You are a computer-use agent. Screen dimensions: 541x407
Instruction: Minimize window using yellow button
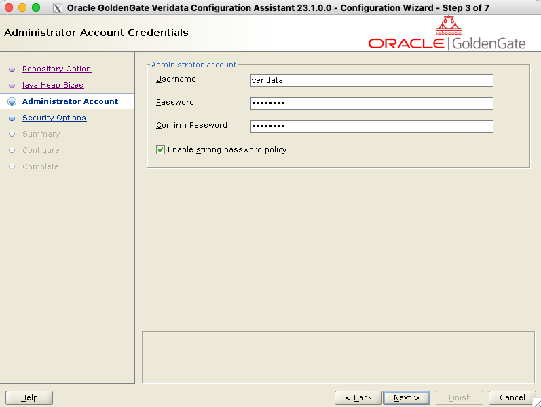point(22,7)
